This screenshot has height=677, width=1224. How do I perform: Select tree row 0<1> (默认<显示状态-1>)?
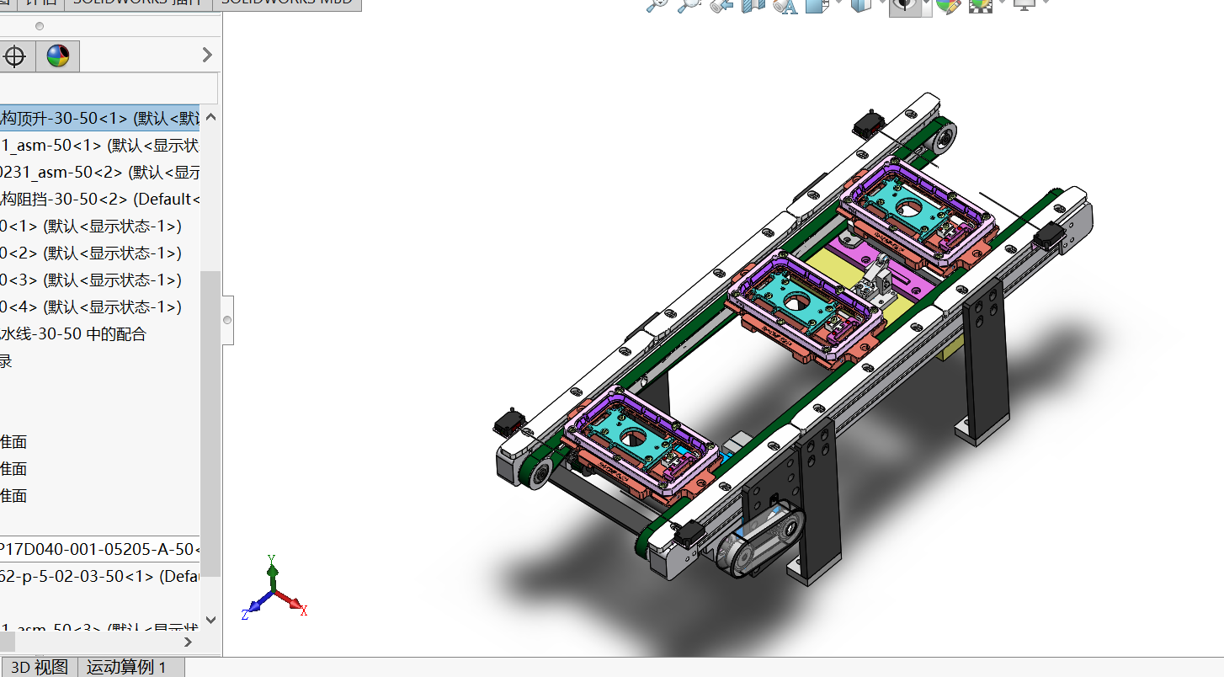click(91, 227)
